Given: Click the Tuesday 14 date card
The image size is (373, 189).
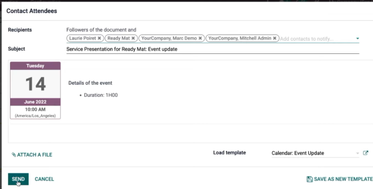Looking at the screenshot, I should 35,90.
